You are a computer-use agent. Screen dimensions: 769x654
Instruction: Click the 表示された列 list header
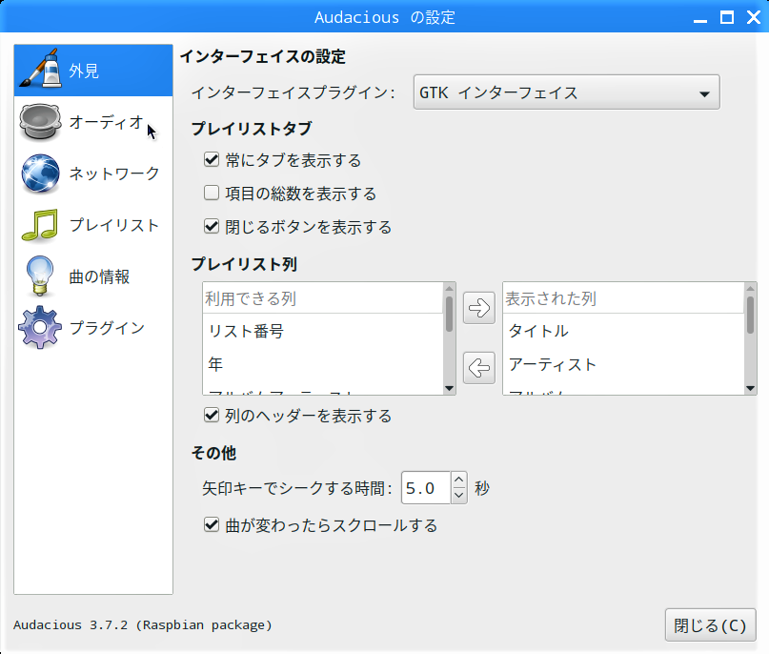click(x=623, y=298)
